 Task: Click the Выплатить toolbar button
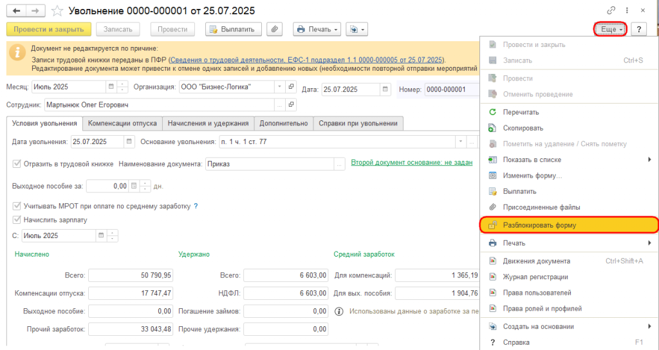point(233,30)
